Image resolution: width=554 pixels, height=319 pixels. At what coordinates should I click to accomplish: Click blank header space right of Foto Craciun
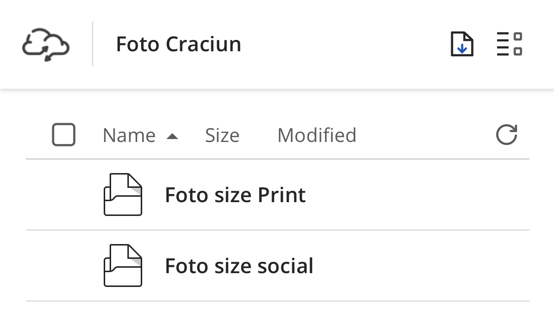pos(346,44)
